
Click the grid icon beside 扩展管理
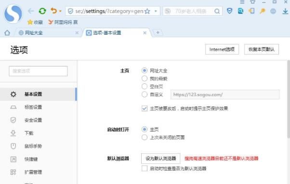13,172
